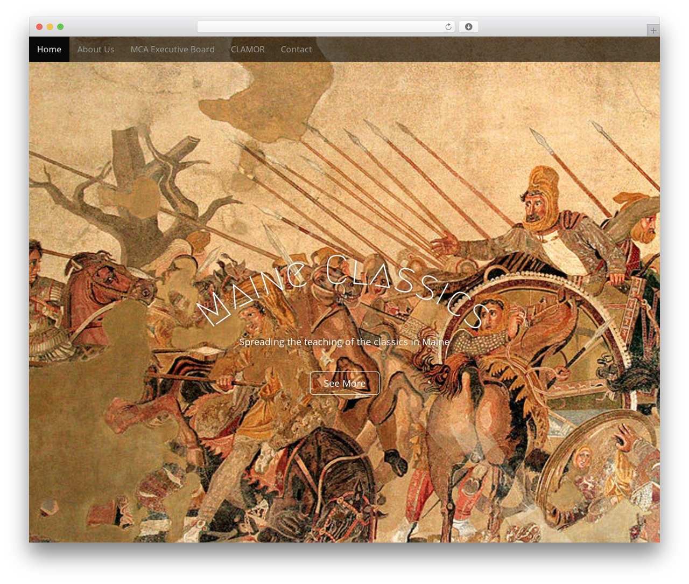Close the window with the red button

(x=39, y=27)
